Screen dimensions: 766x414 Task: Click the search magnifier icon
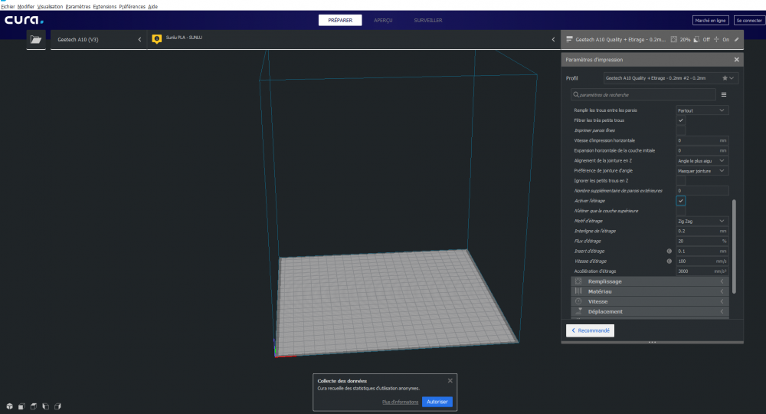coord(576,95)
